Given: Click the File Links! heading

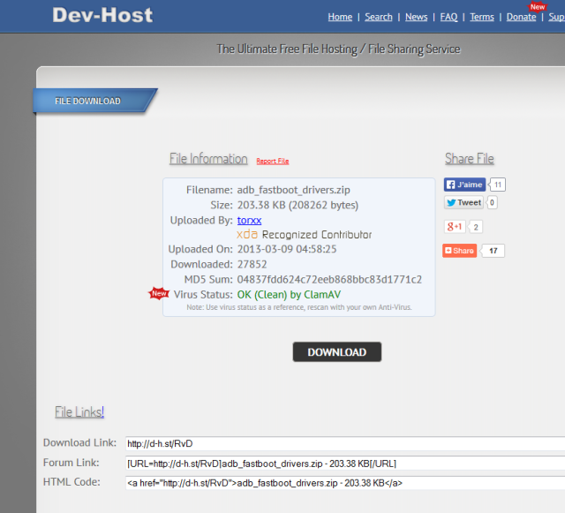Looking at the screenshot, I should click(79, 411).
